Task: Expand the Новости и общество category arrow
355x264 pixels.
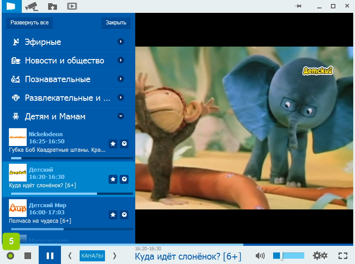Action: click(121, 60)
